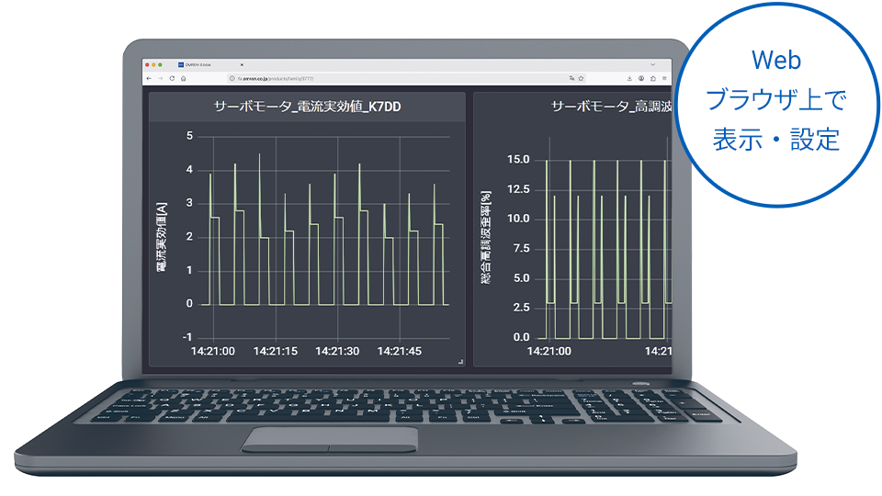Click the browser forward arrow
This screenshot has height=496, width=882.
[x=160, y=79]
